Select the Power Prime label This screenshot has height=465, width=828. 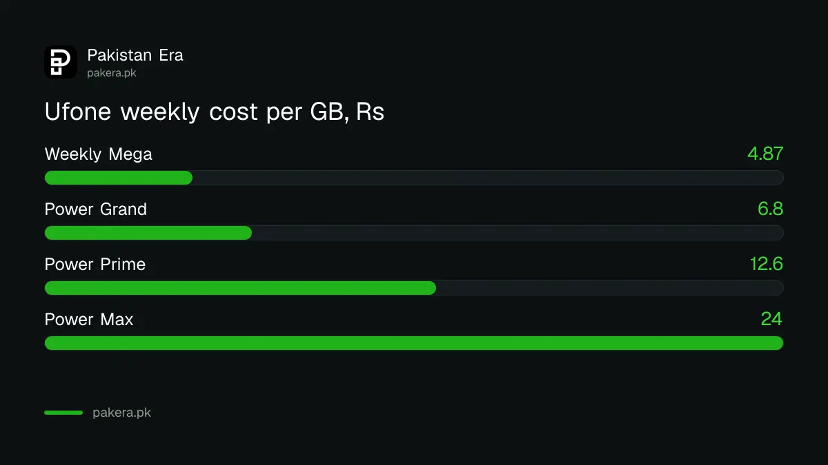coord(95,264)
